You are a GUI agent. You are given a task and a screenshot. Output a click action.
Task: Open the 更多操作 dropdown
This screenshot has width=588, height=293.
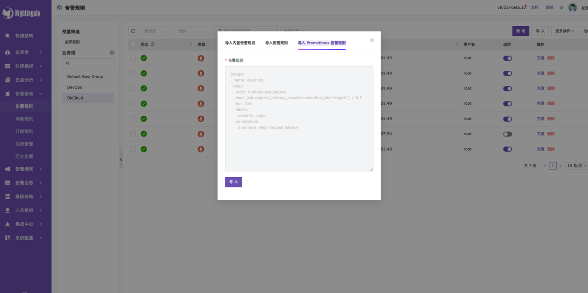564,31
